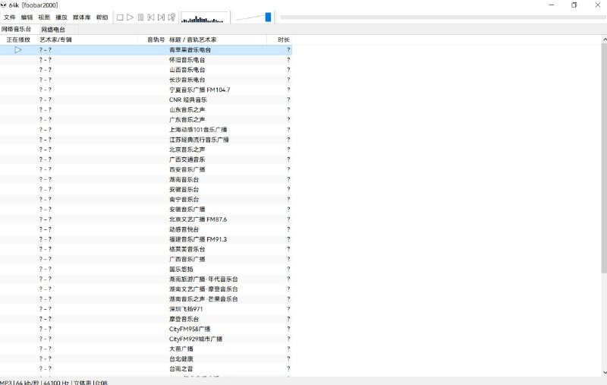The height and width of the screenshot is (385, 607).
Task: Open the 编辑 menu
Action: 27,17
